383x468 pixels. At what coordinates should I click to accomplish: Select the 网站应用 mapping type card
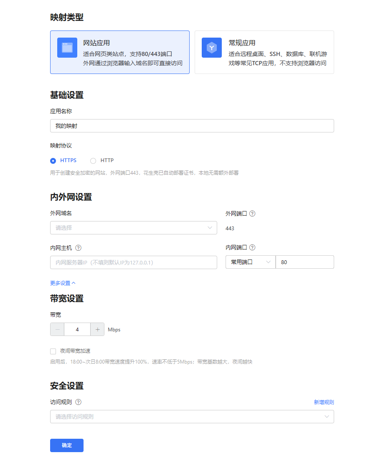tap(120, 52)
